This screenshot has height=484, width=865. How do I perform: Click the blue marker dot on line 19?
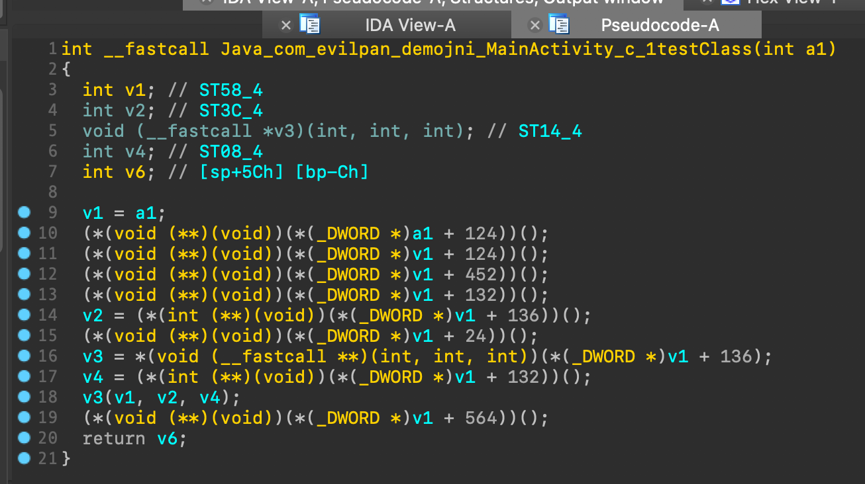click(25, 417)
